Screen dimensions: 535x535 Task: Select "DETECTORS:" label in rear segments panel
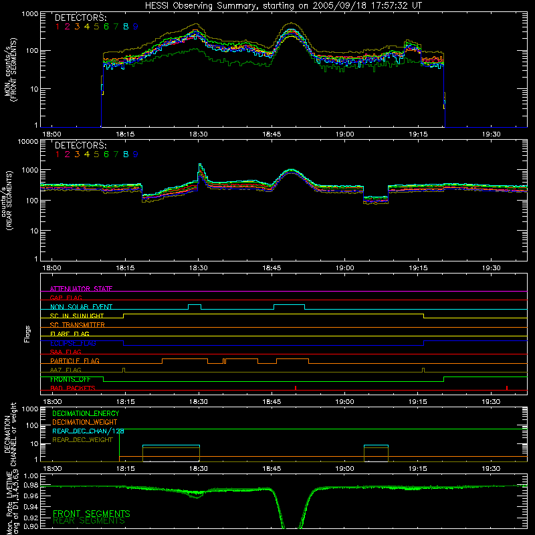click(x=80, y=145)
